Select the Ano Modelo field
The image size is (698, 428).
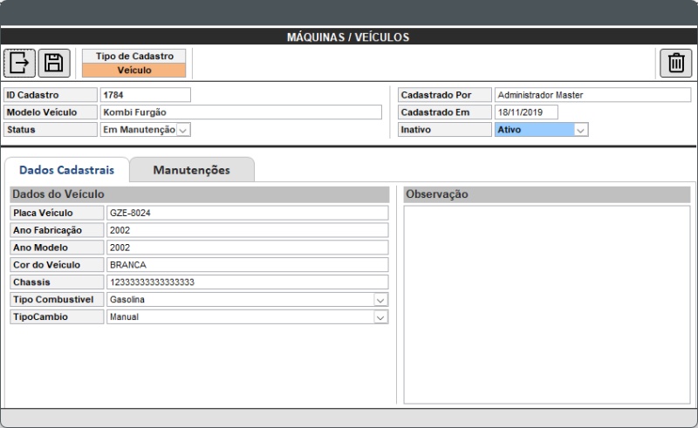(x=246, y=248)
